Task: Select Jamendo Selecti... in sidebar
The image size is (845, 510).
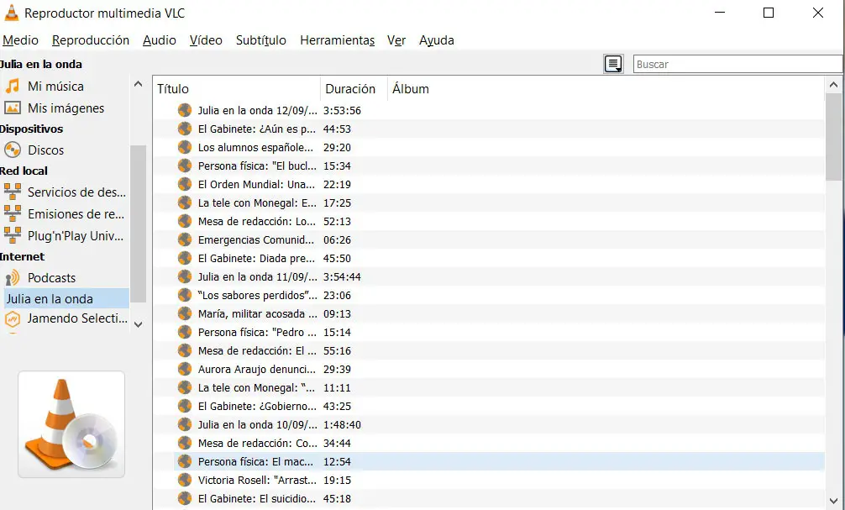Action: [77, 318]
